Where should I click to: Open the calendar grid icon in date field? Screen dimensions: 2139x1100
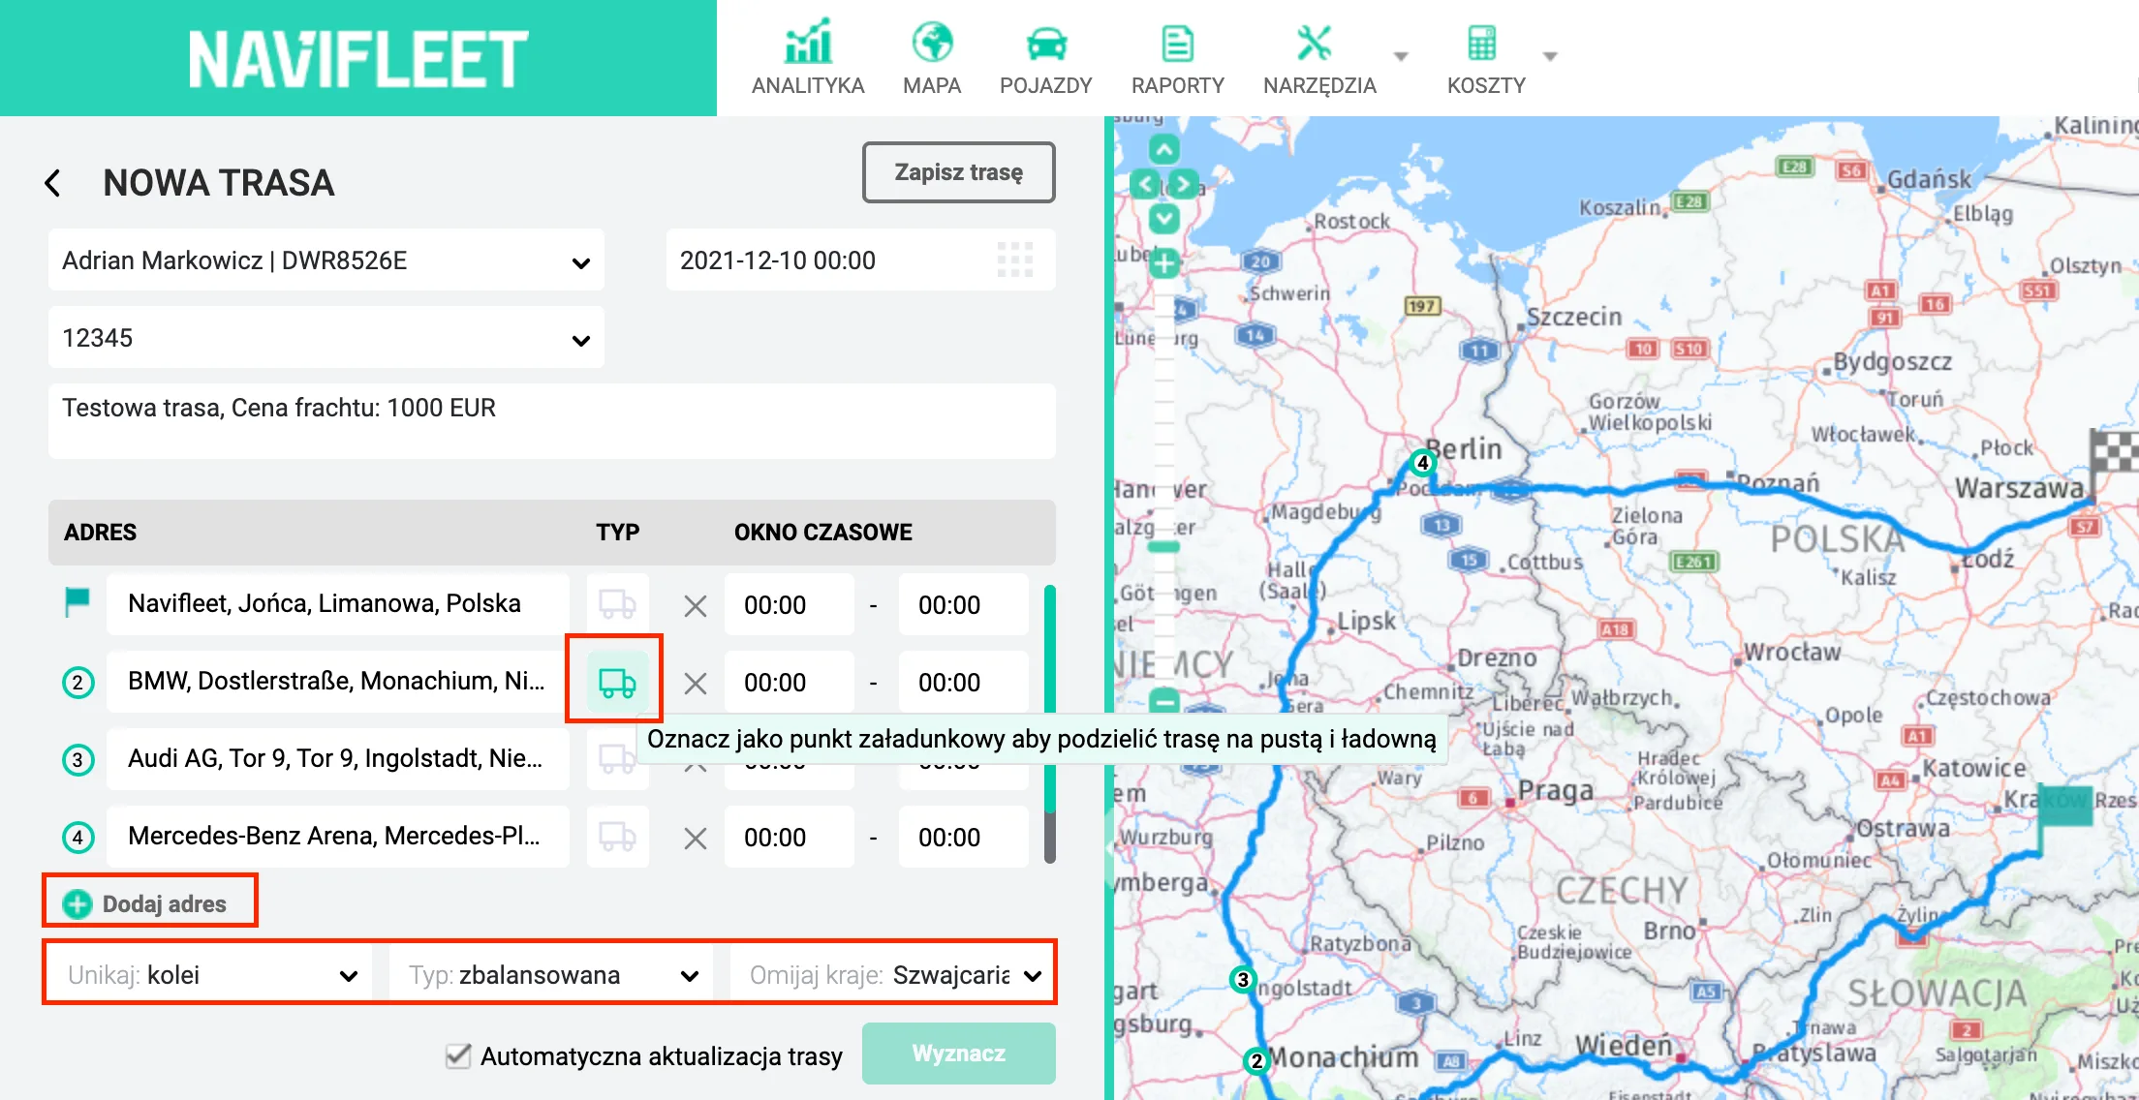(x=1015, y=260)
